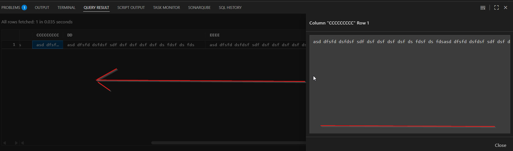
Task: Open the SQL HISTORY tab
Action: click(x=230, y=8)
